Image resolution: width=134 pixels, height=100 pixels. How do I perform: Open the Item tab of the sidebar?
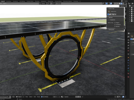126,10
